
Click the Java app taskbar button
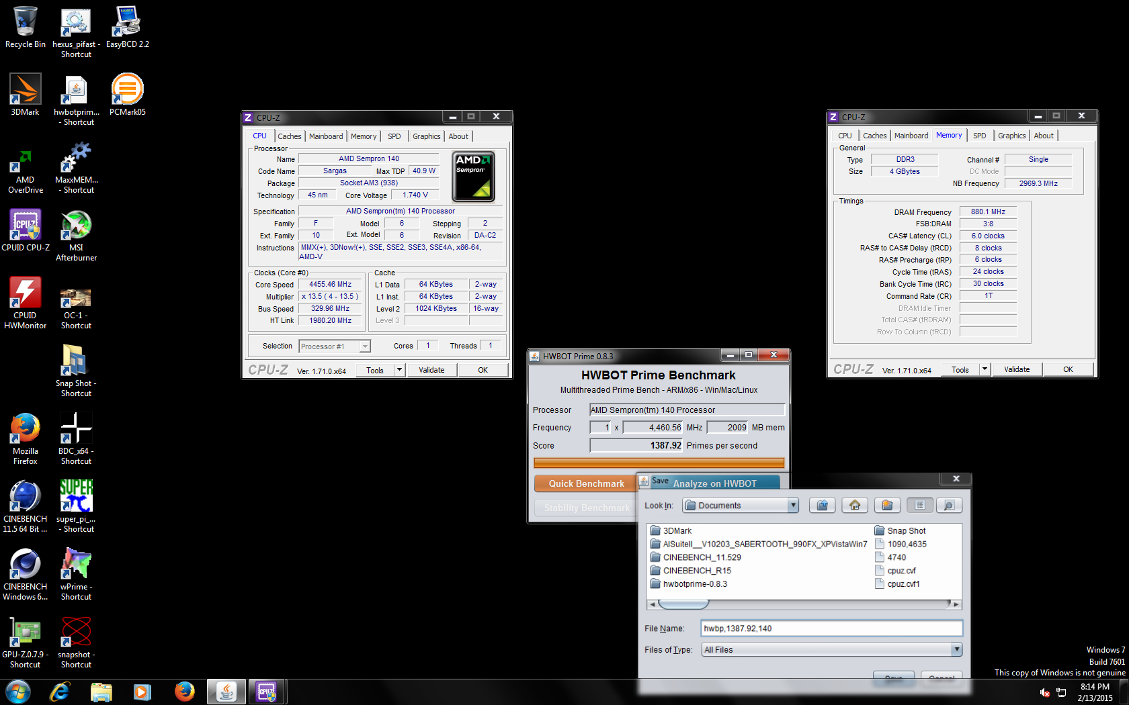226,692
